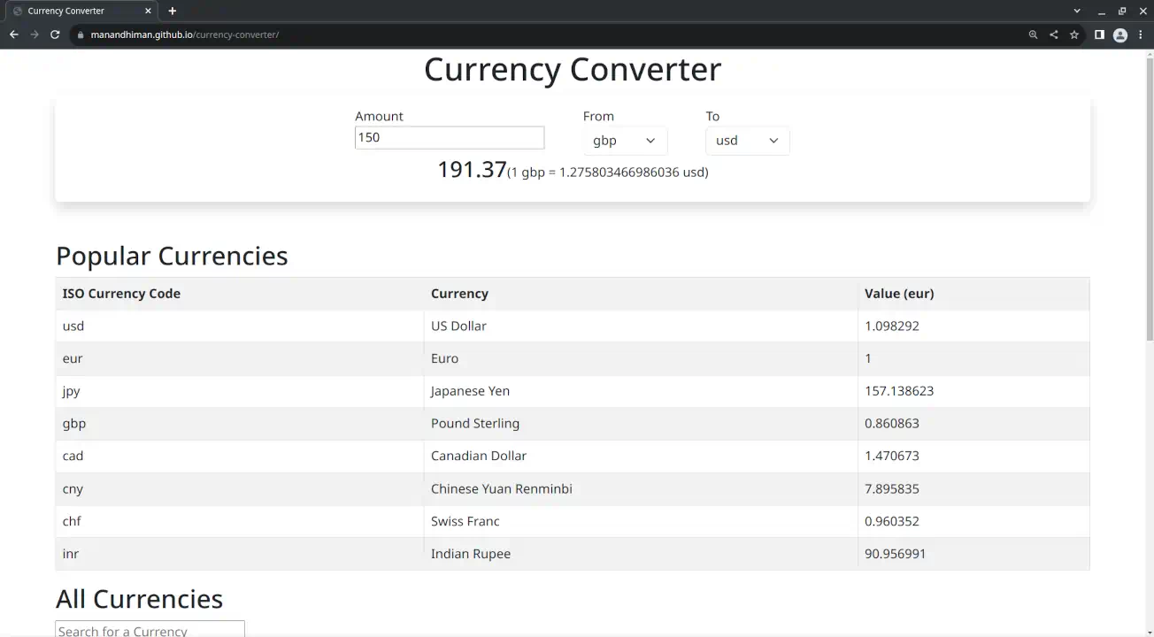Select the cad code cell

pyautogui.click(x=240, y=457)
